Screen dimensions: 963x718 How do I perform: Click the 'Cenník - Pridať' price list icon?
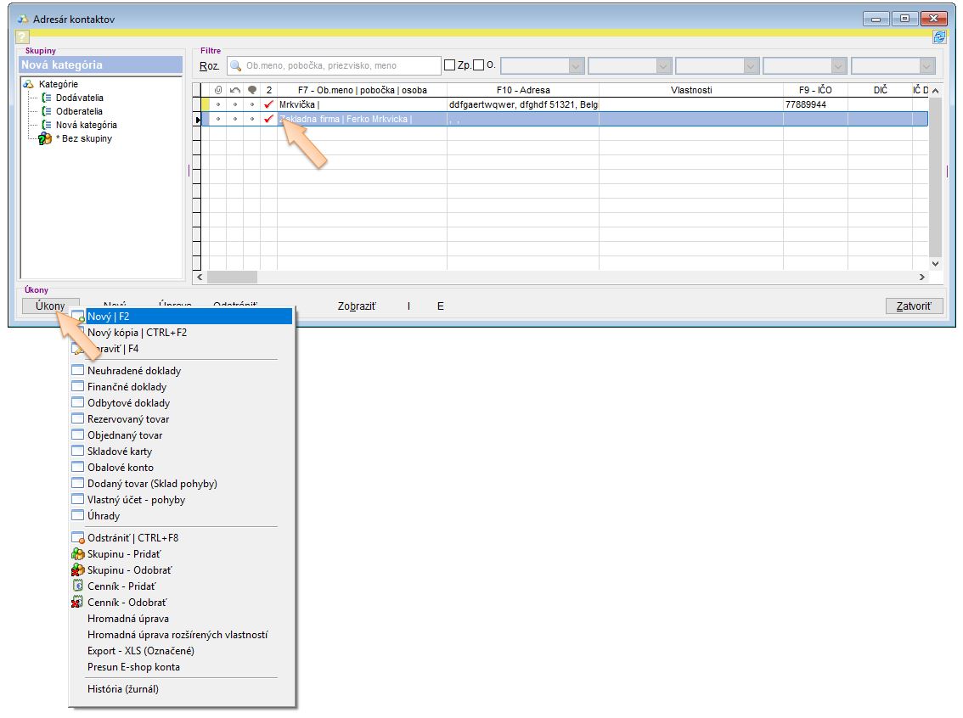click(78, 586)
